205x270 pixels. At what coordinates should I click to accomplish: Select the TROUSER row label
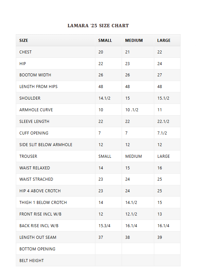(x=28, y=156)
